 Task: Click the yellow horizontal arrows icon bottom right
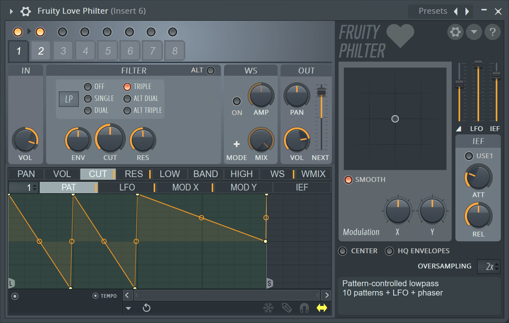click(x=322, y=308)
